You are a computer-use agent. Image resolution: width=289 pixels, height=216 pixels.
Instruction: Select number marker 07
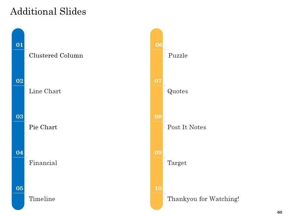[x=158, y=81]
